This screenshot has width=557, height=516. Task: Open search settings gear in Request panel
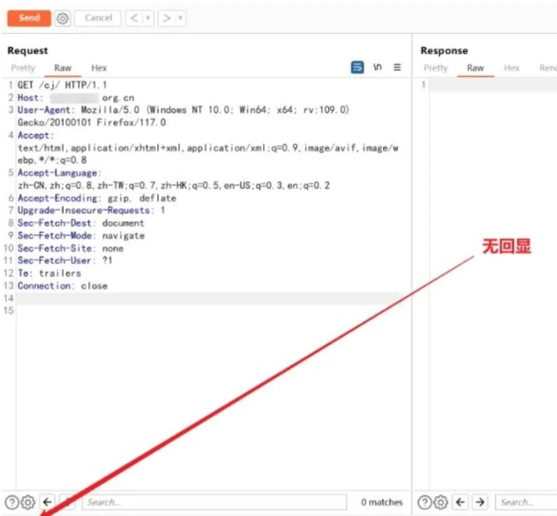(x=28, y=503)
